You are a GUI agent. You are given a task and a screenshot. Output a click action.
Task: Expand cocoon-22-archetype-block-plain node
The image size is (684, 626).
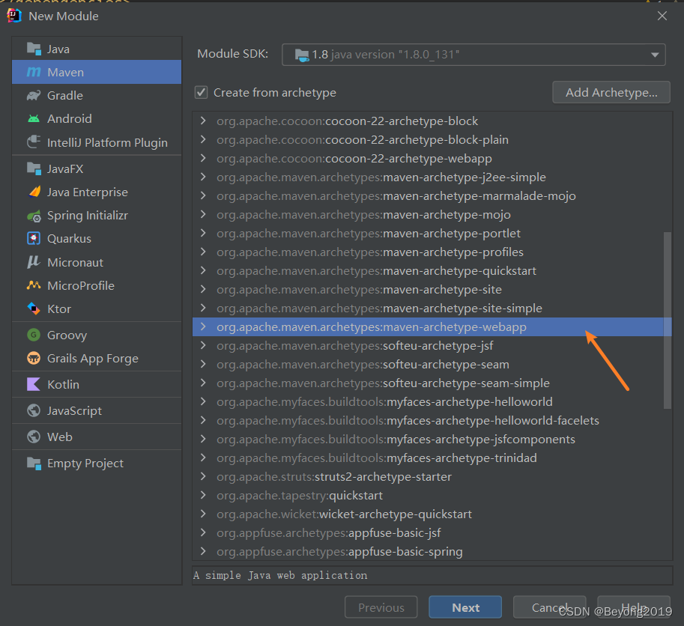click(203, 139)
